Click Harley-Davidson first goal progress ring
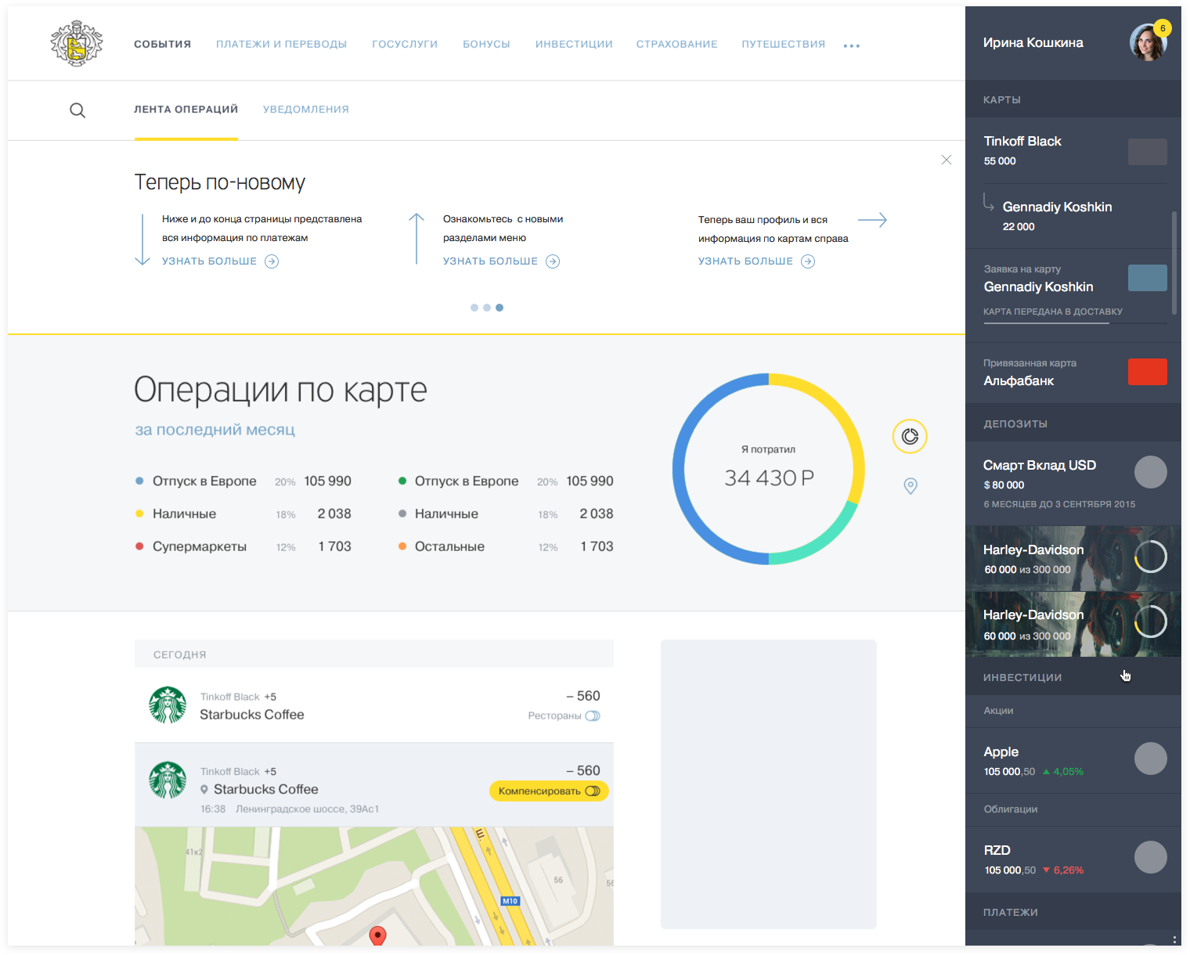 tap(1151, 557)
